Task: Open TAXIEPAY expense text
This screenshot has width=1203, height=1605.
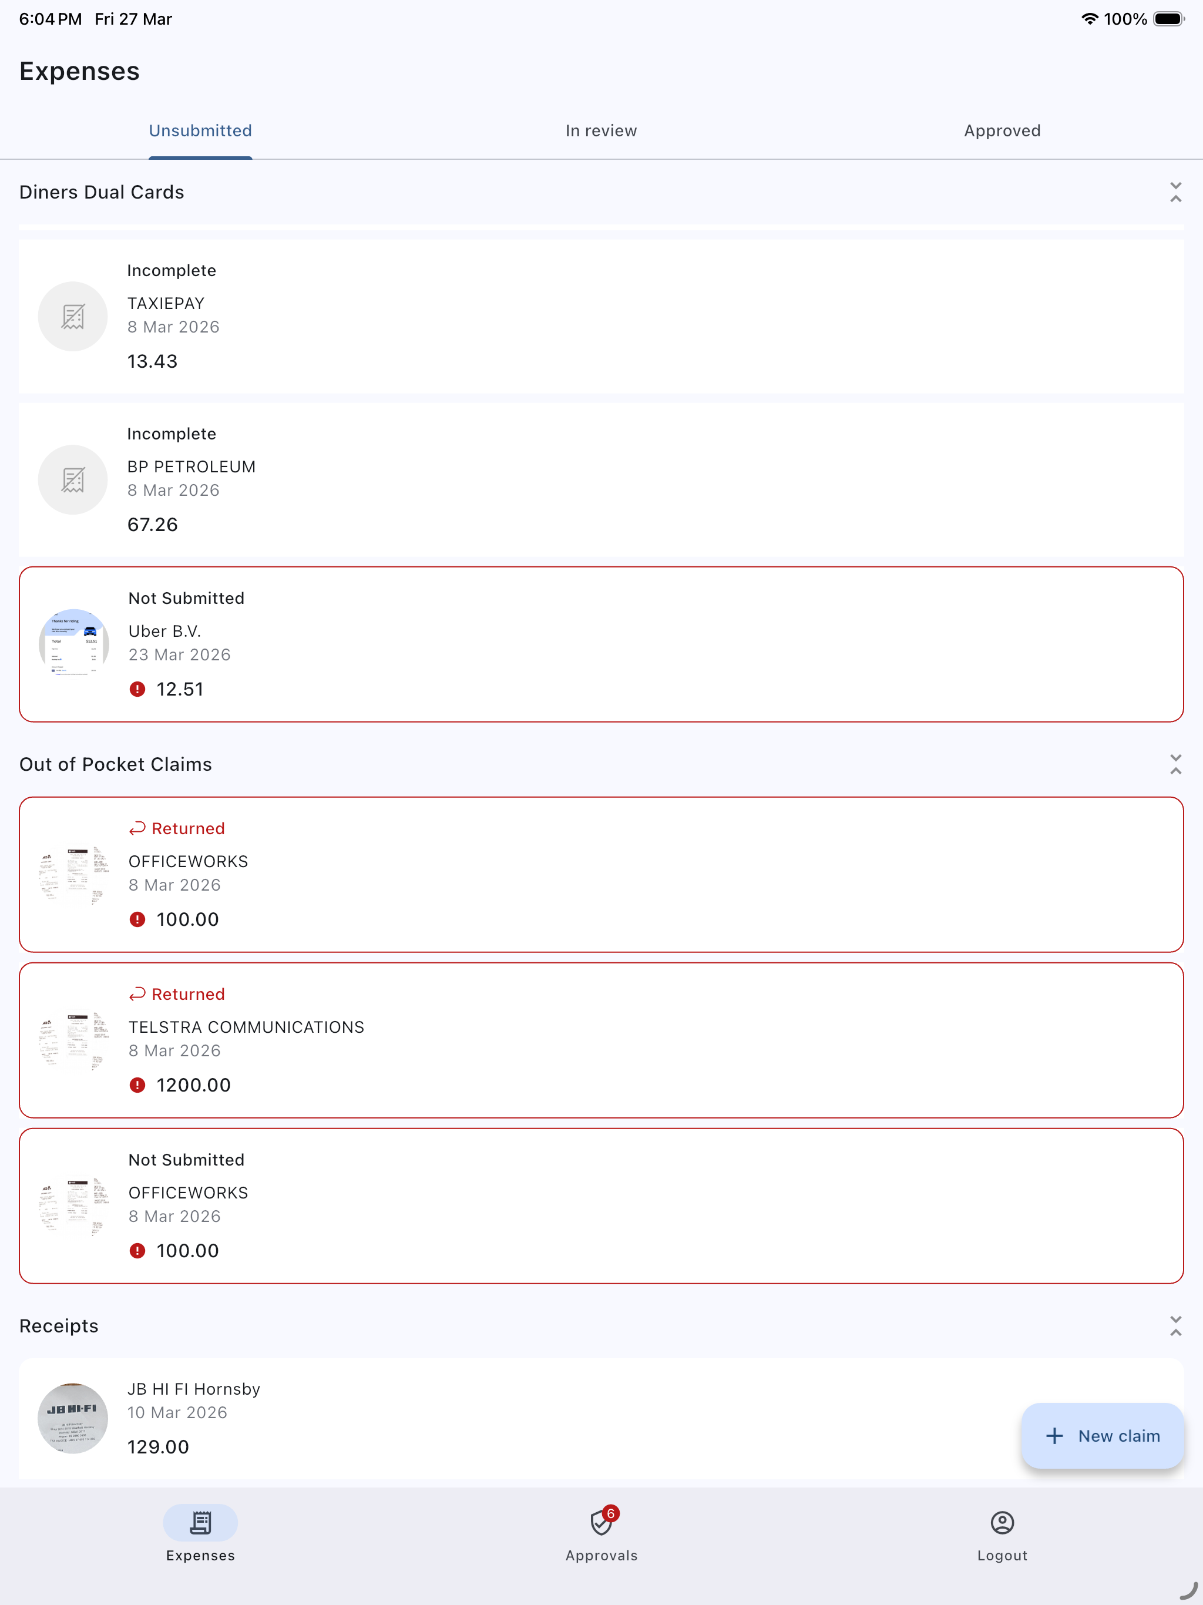Action: tap(166, 303)
